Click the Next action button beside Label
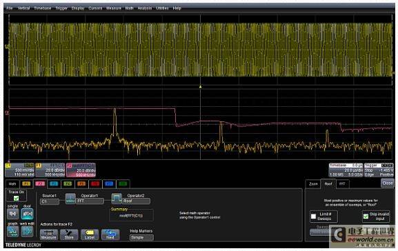Viewport: 398px width, 251px height. (x=110, y=234)
